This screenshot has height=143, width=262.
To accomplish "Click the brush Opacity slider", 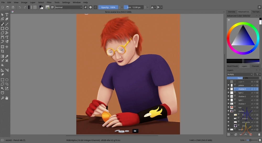I will coord(108,7).
